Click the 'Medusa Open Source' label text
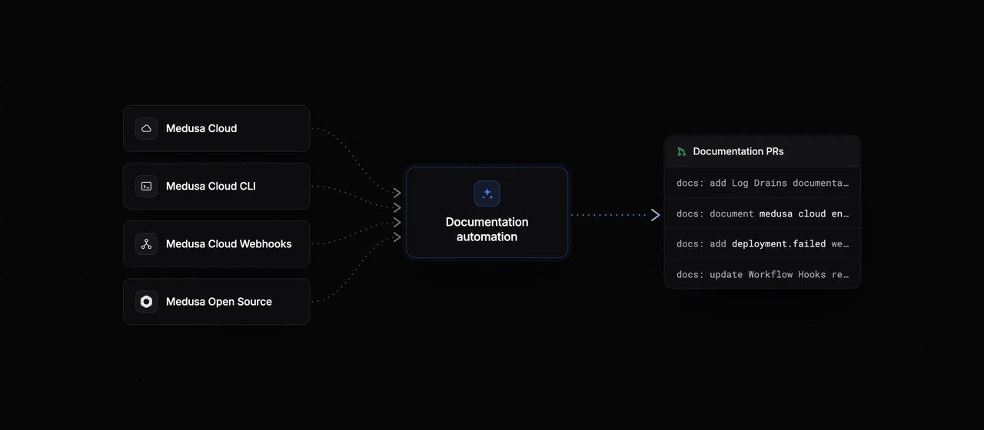The height and width of the screenshot is (430, 984). 219,302
